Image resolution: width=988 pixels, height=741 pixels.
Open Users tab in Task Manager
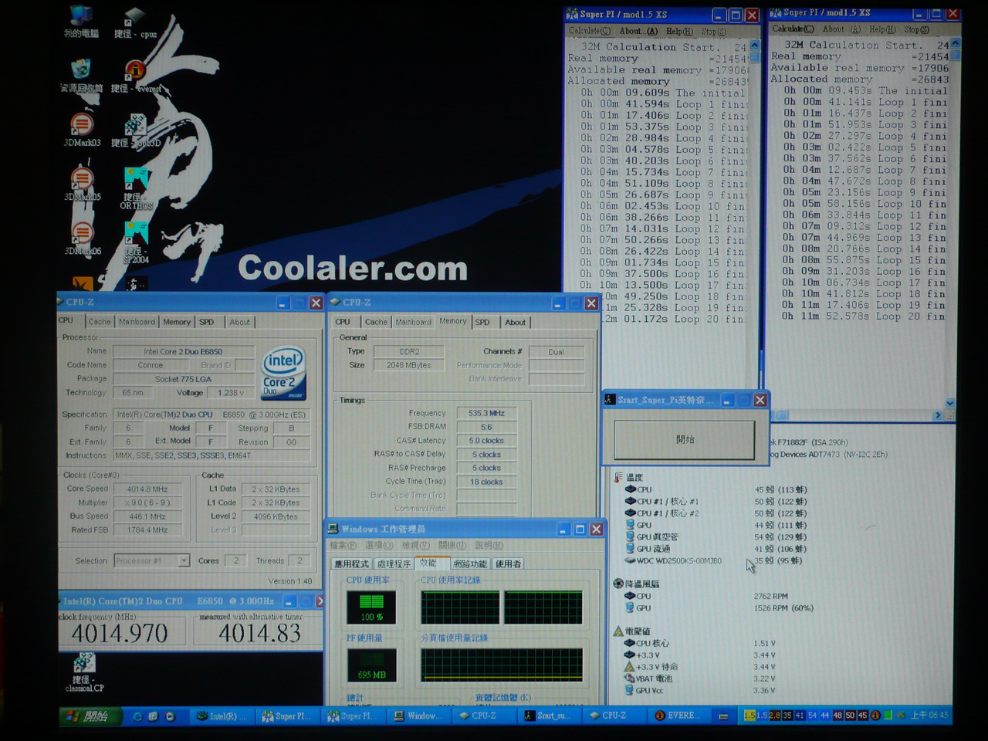(x=508, y=563)
